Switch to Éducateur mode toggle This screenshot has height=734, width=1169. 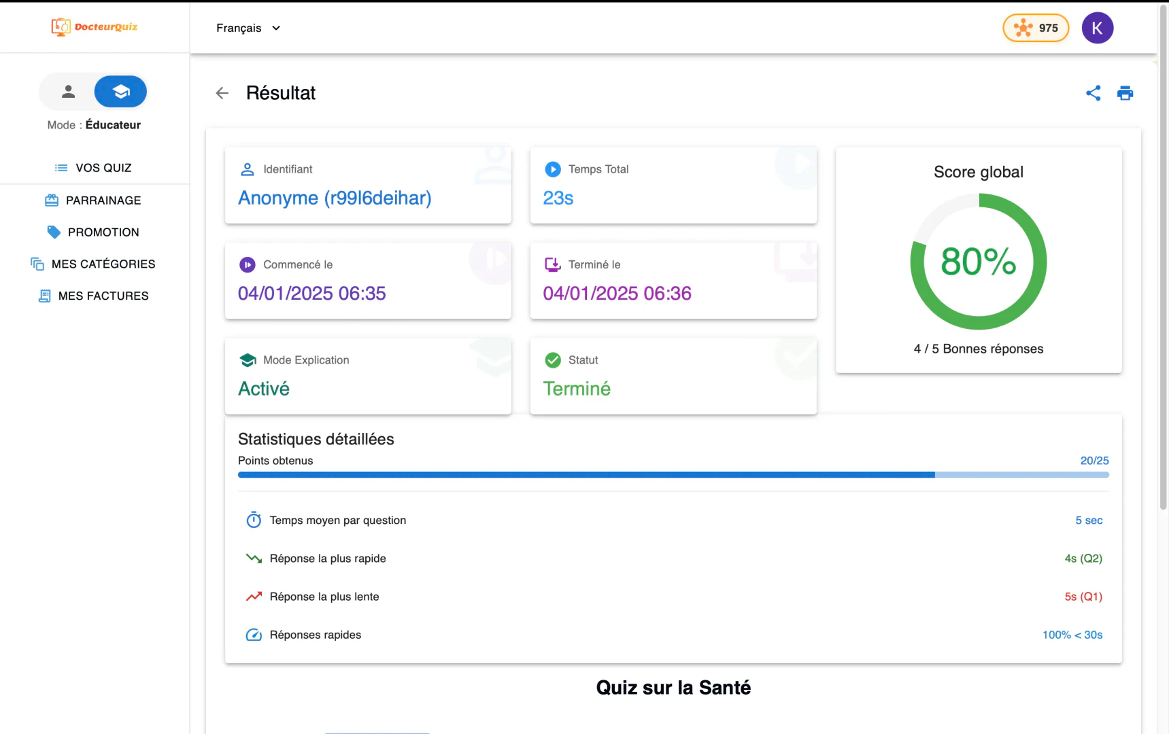[120, 91]
